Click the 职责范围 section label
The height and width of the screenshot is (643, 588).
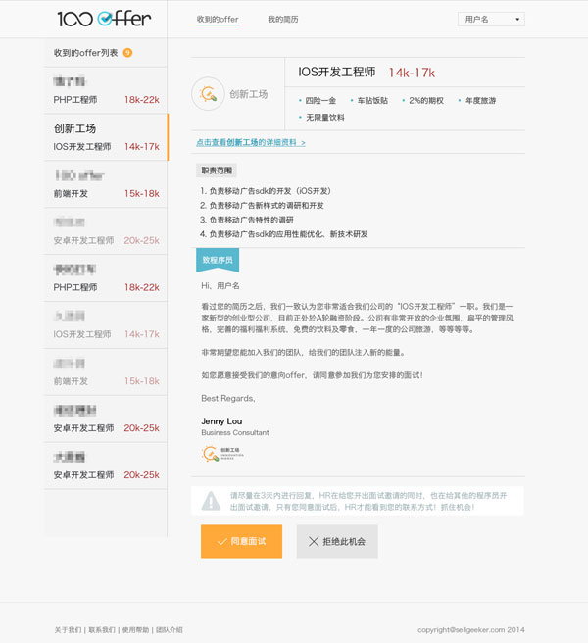[x=217, y=171]
